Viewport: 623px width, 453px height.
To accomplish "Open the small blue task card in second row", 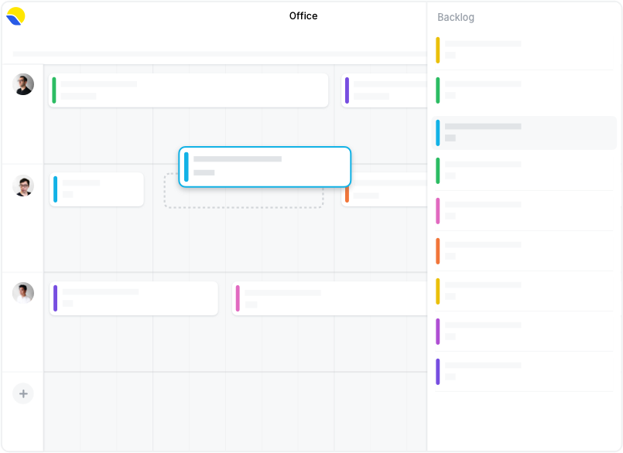I will click(97, 189).
